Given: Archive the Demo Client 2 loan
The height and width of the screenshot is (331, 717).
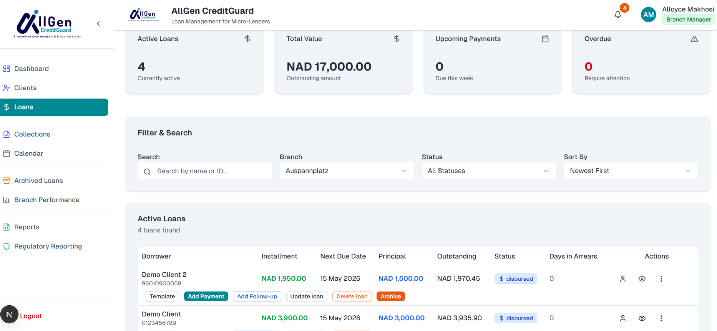Looking at the screenshot, I should coord(391,296).
